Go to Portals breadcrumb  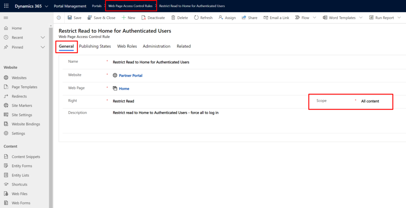tap(97, 6)
